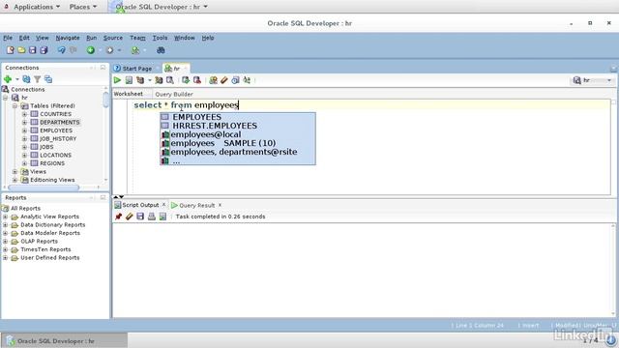
Task: Open dropdown arrow beside Explain Plan icon
Action: pyautogui.click(x=150, y=80)
